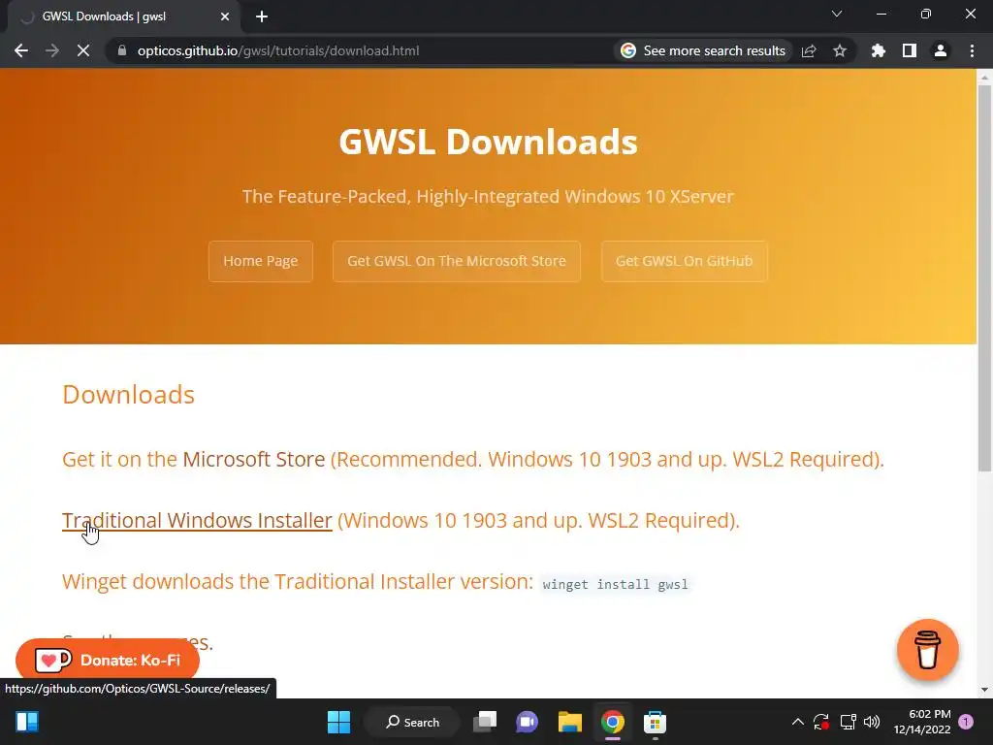
Task: Open the Home Page button
Action: click(x=260, y=261)
